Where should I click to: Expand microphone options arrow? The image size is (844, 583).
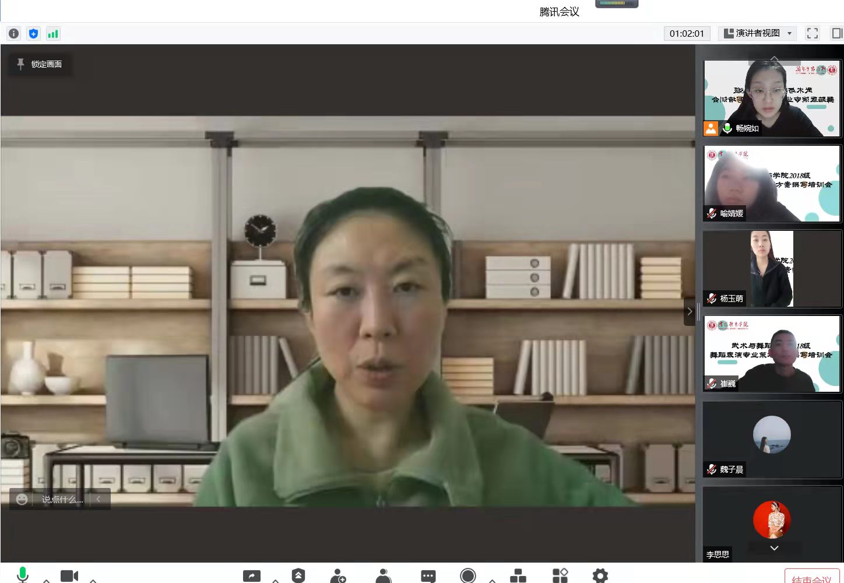[47, 580]
